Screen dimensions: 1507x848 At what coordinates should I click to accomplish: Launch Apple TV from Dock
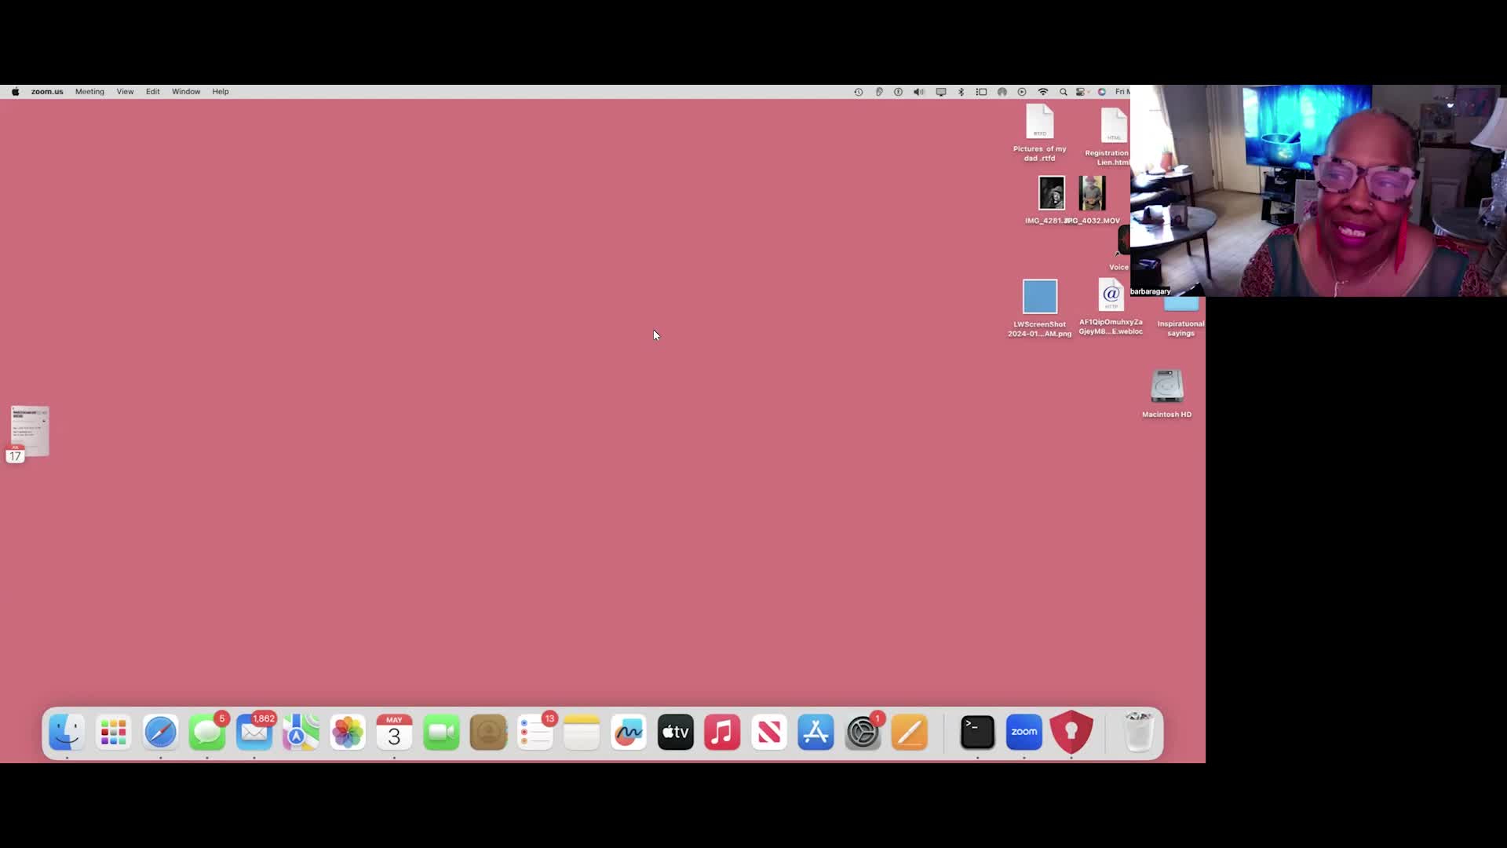click(x=675, y=733)
